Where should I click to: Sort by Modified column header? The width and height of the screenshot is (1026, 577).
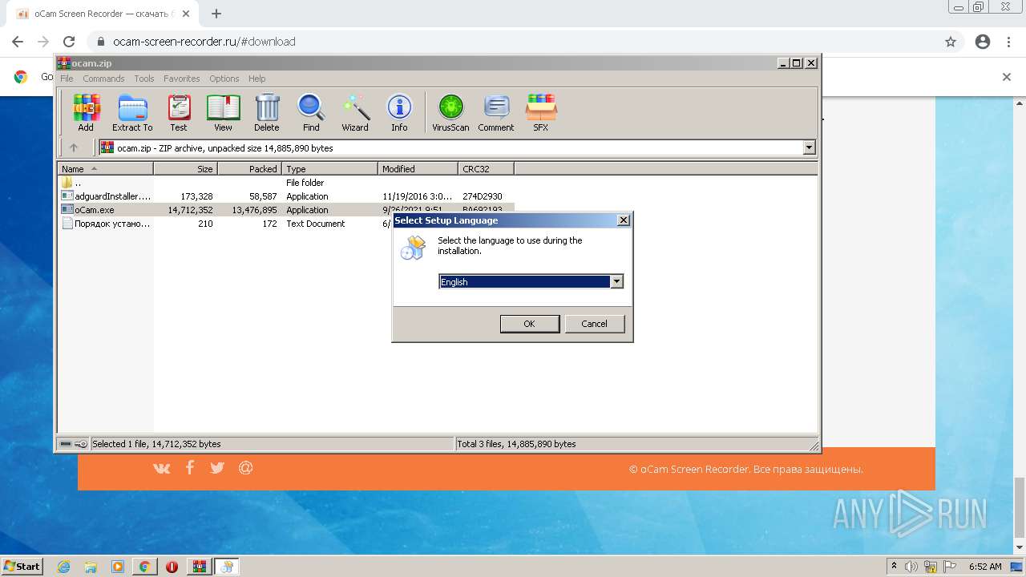pyautogui.click(x=418, y=169)
